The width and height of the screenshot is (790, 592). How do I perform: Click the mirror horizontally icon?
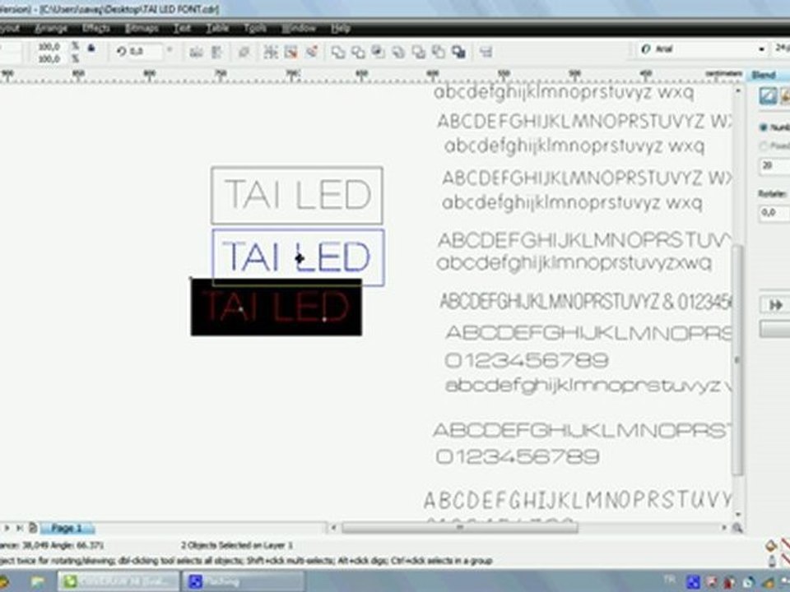tap(196, 52)
